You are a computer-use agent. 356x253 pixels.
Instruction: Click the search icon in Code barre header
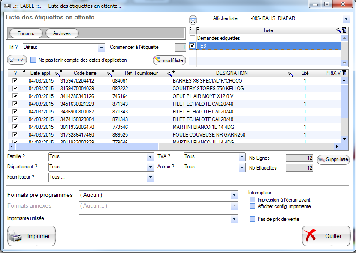coord(109,74)
